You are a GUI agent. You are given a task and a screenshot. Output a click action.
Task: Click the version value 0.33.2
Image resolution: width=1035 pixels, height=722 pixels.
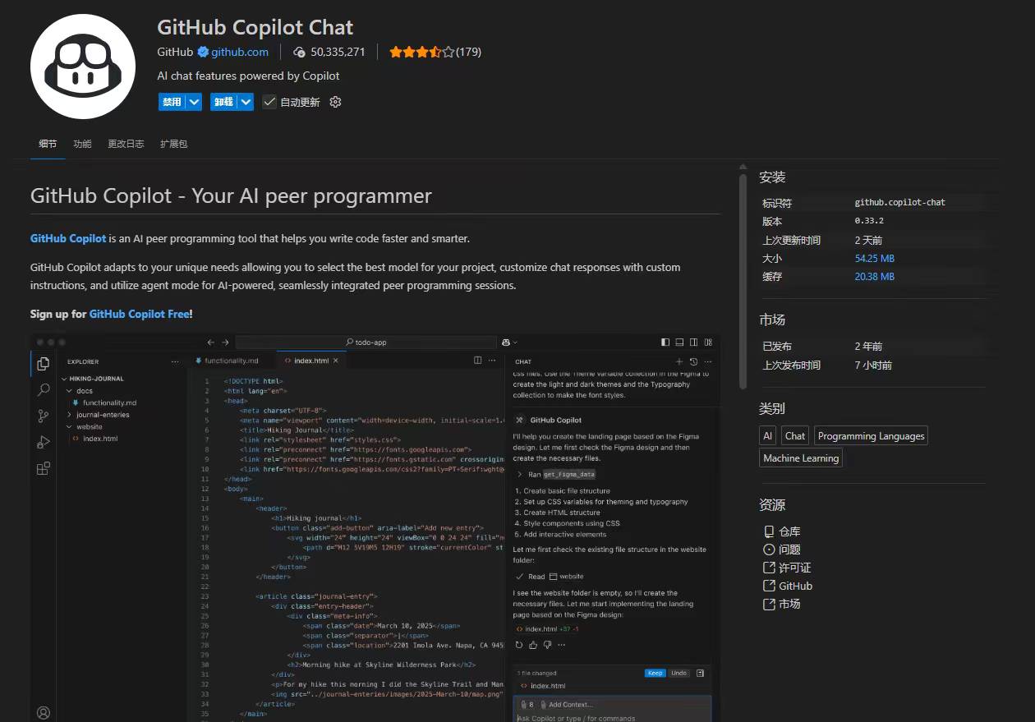(869, 222)
